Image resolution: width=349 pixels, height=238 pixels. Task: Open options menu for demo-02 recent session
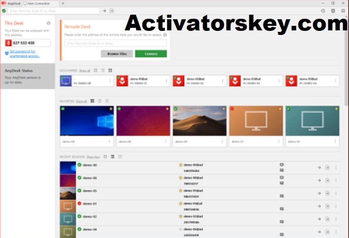pos(336,219)
